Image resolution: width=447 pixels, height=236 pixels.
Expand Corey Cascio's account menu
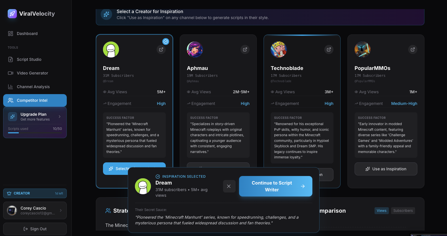[x=35, y=210]
